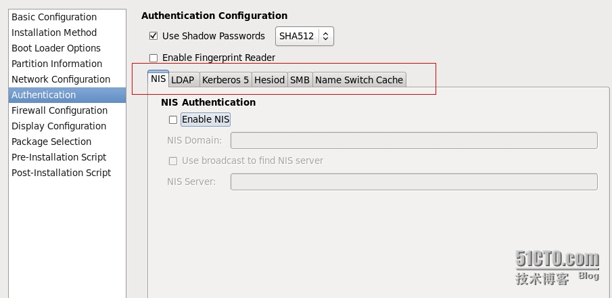Open Firewall Configuration section
The width and height of the screenshot is (612, 298).
click(67, 110)
